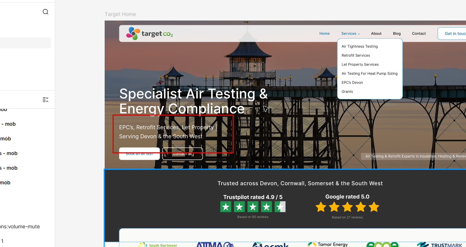Select the ecmk partner logo
Viewport: 466px width, 247px height.
270,244
